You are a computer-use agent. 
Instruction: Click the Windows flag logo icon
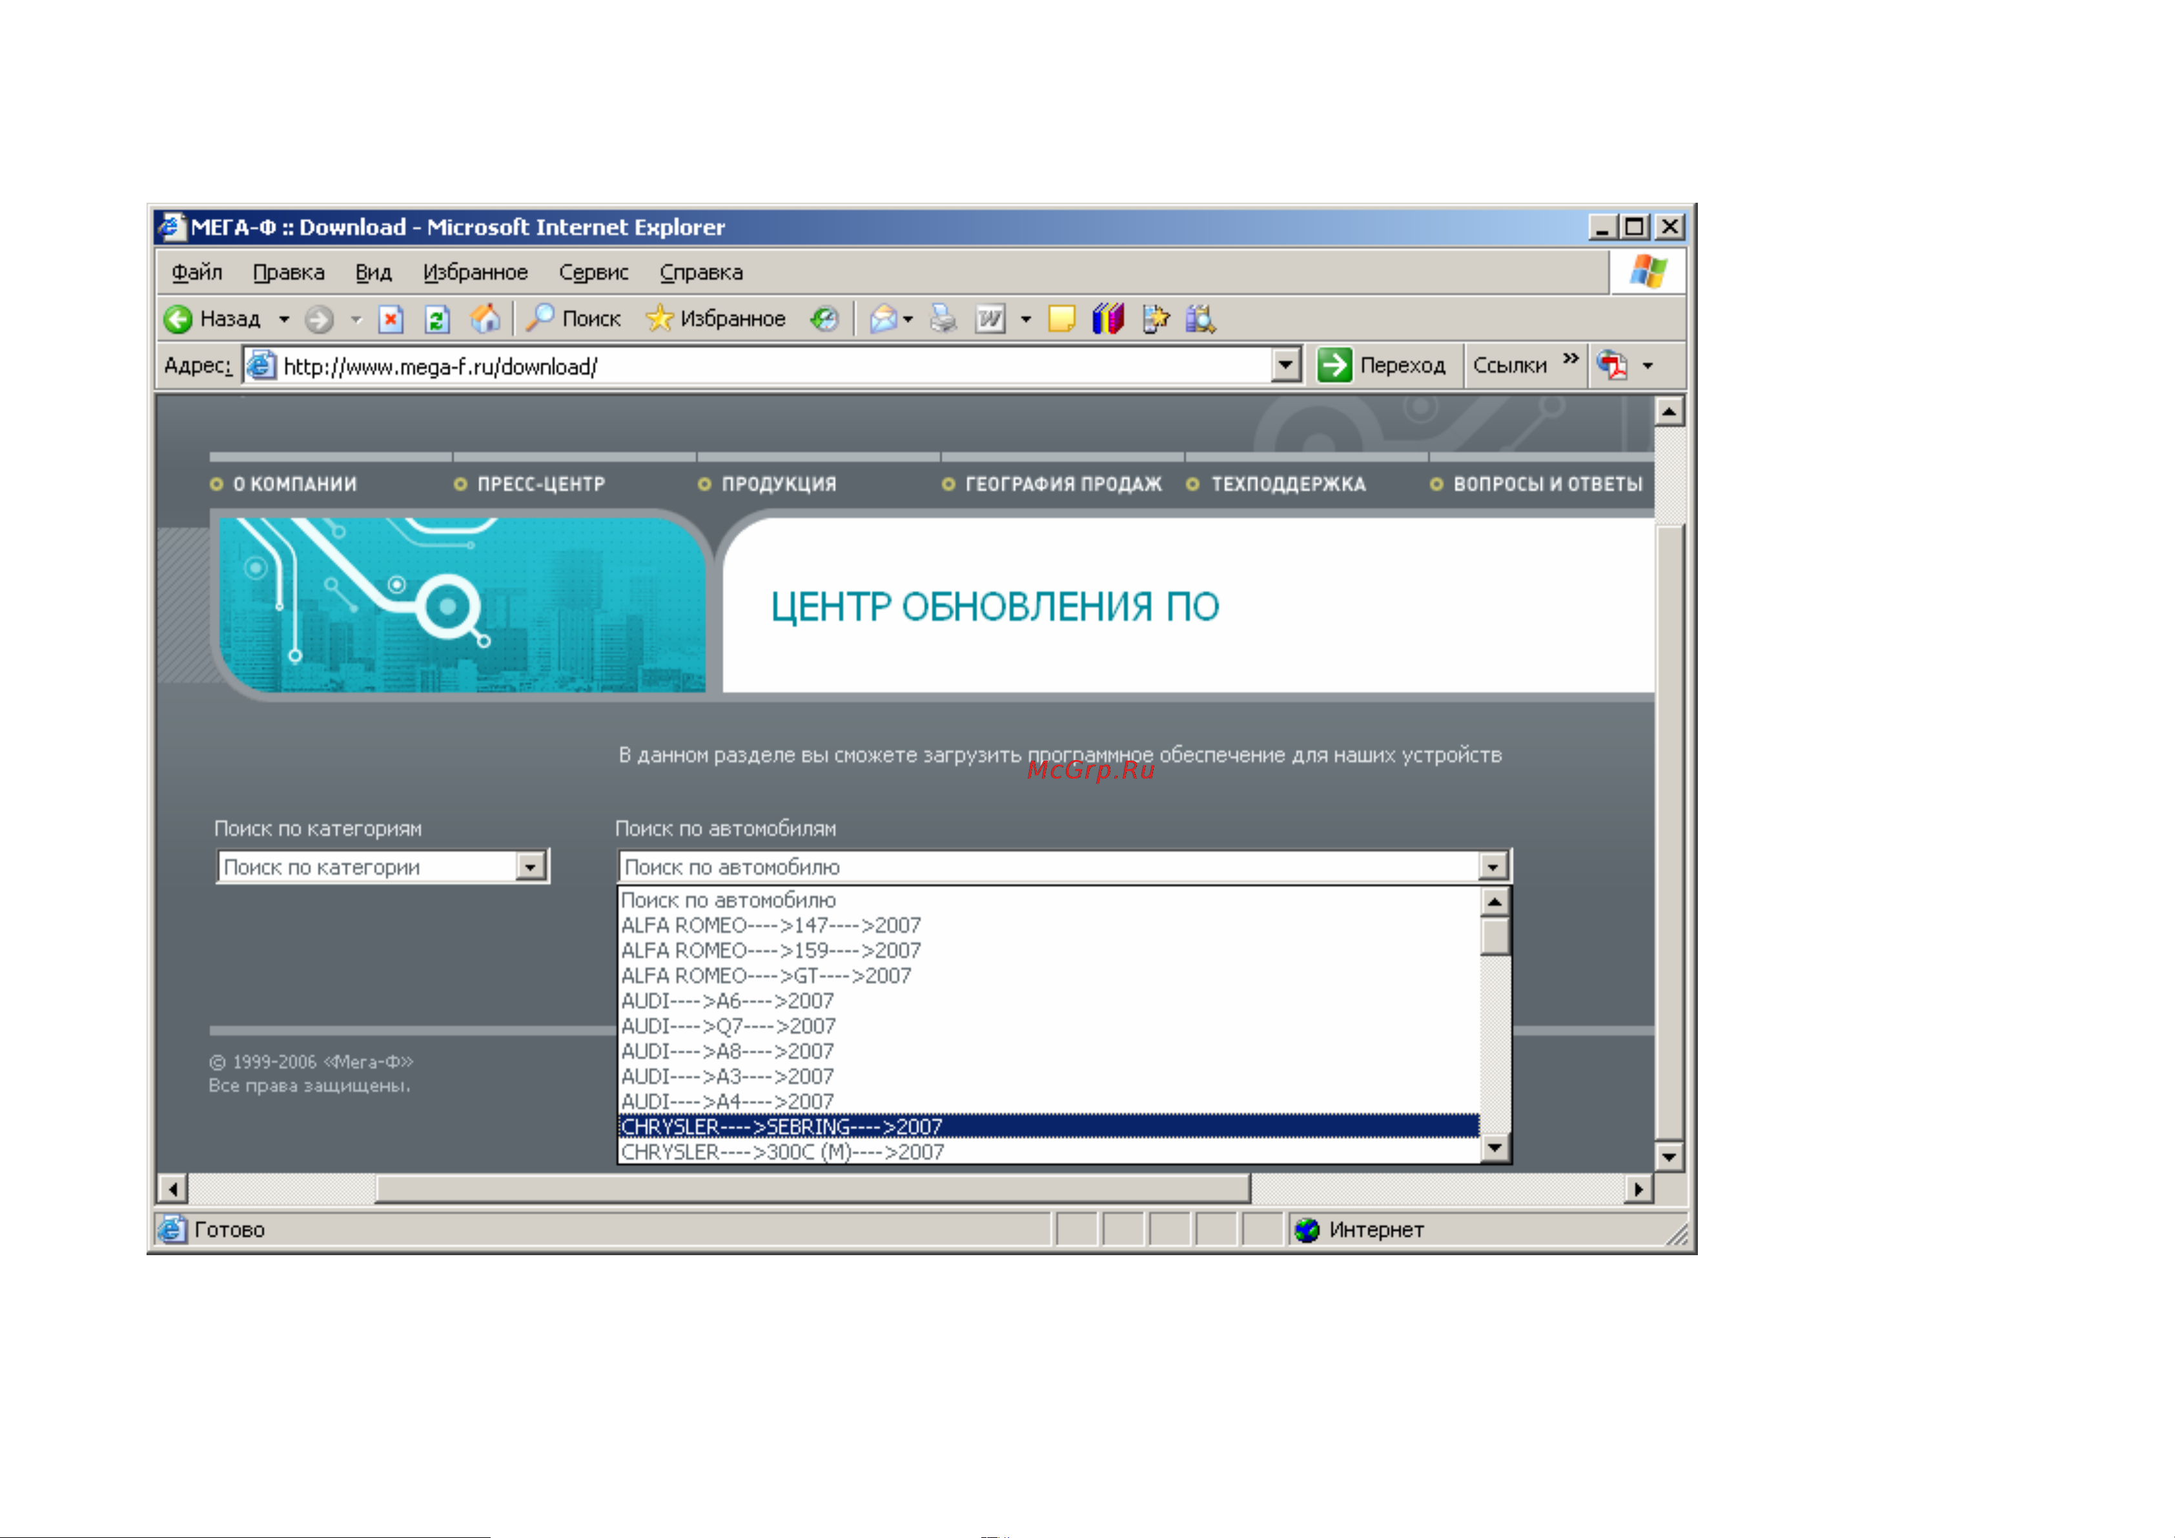(1648, 272)
